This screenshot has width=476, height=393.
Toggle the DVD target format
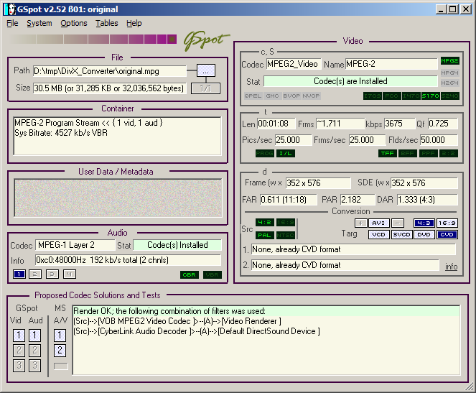click(424, 235)
